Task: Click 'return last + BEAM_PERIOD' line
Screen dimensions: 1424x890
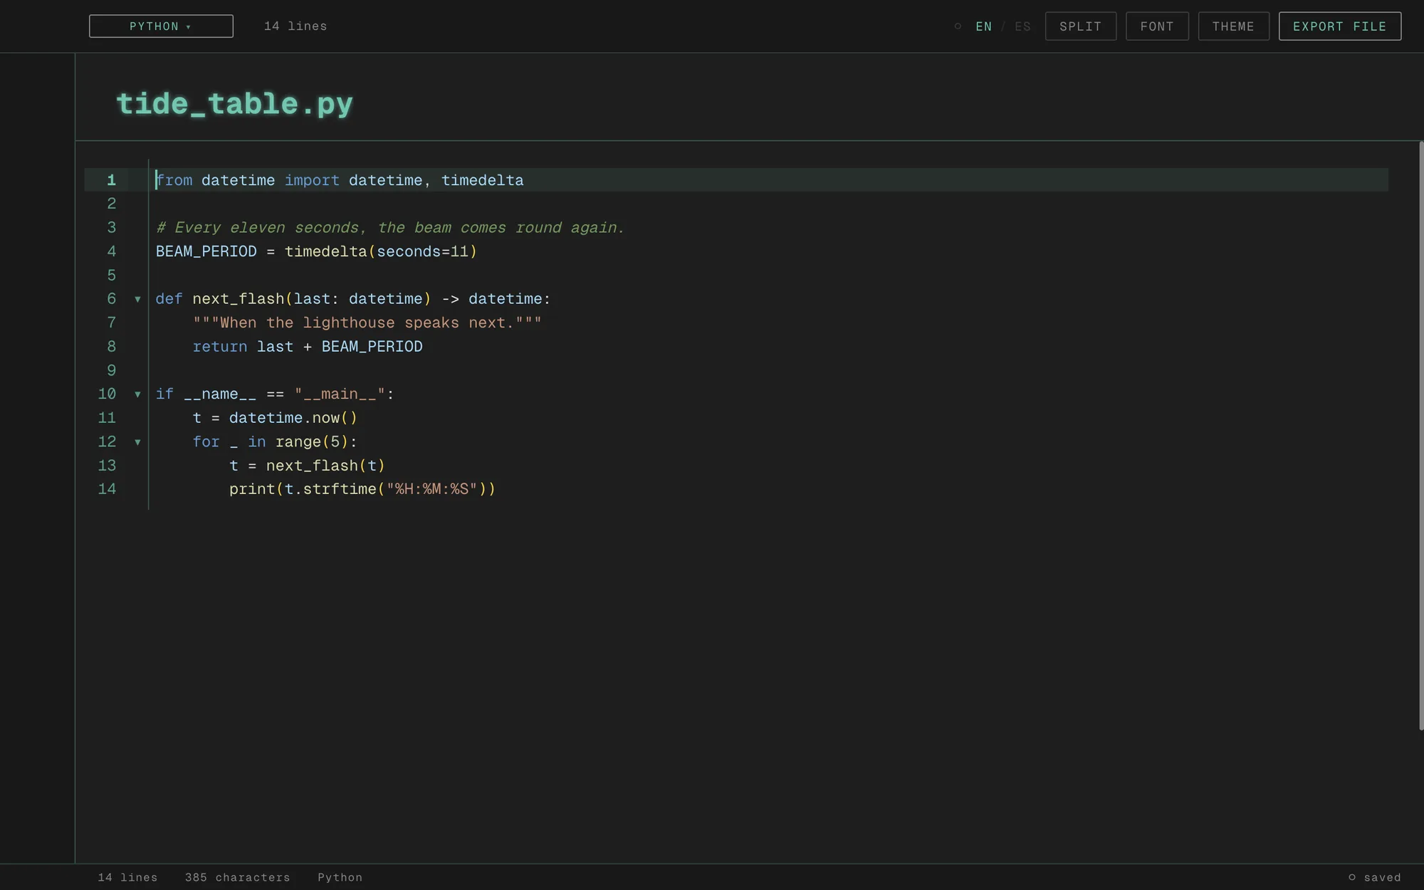Action: [x=308, y=347]
